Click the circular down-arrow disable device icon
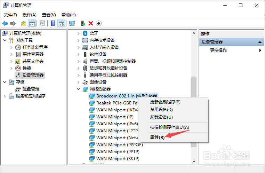The image size is (265, 173). click(x=99, y=23)
